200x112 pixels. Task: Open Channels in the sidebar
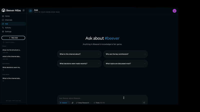(x=13, y=20)
